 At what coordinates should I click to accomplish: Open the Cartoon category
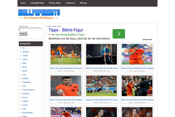pyautogui.click(x=25, y=78)
